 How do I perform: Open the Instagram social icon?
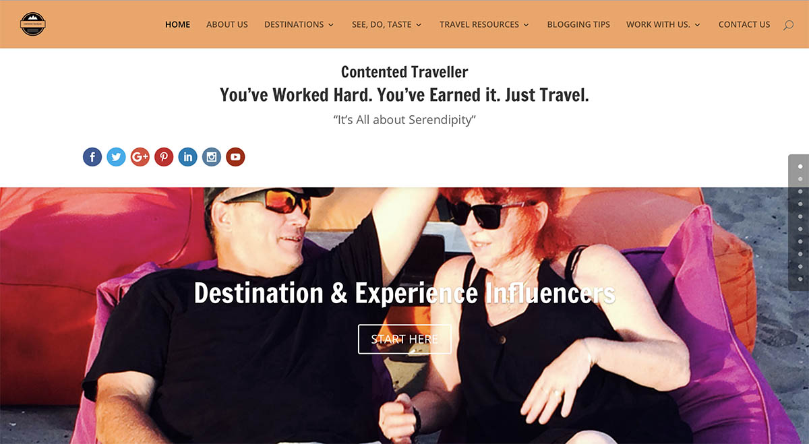(x=212, y=157)
